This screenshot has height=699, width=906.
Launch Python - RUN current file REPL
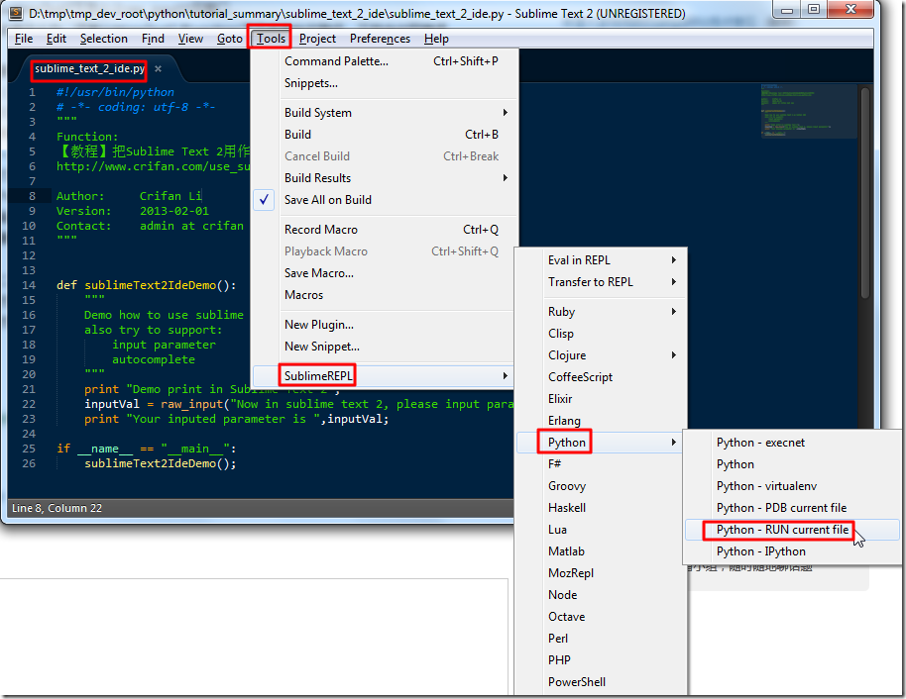point(778,530)
